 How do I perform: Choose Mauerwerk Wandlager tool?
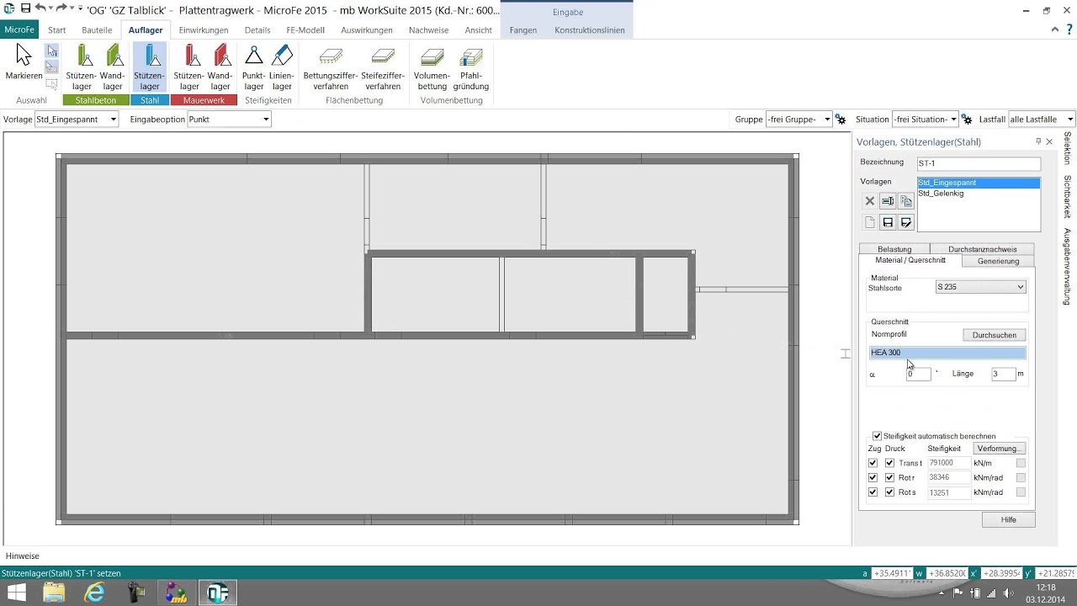click(220, 67)
